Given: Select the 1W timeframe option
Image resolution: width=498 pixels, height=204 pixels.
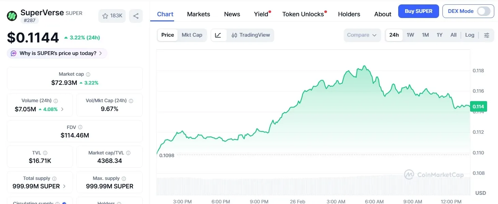Looking at the screenshot, I should click(x=410, y=35).
